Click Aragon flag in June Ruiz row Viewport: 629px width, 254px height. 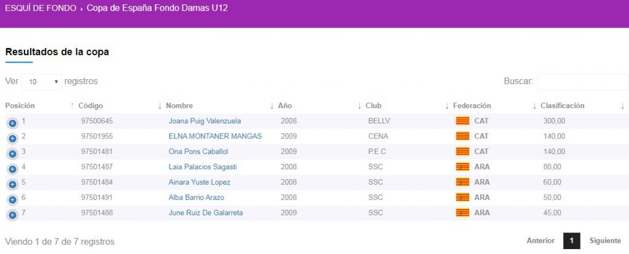[x=463, y=213]
